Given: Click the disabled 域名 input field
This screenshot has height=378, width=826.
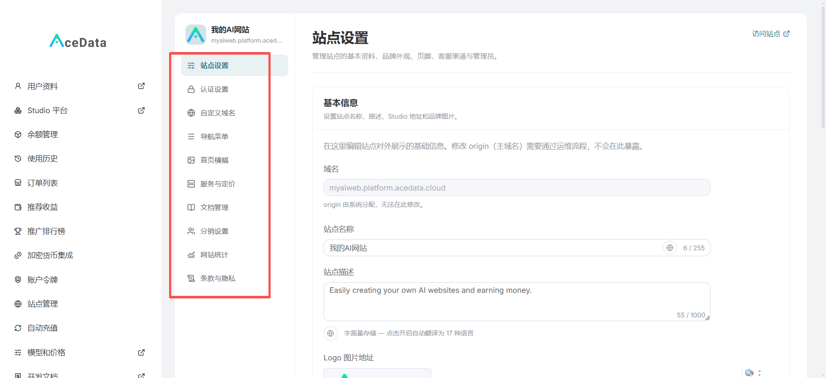Looking at the screenshot, I should pos(517,187).
